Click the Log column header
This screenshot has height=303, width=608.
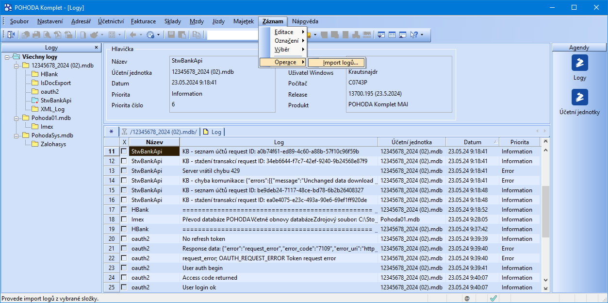[x=279, y=142]
